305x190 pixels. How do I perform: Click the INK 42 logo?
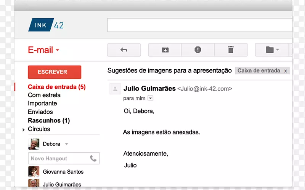point(46,25)
